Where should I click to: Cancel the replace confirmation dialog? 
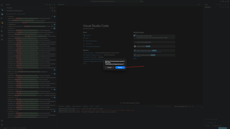coord(109,67)
